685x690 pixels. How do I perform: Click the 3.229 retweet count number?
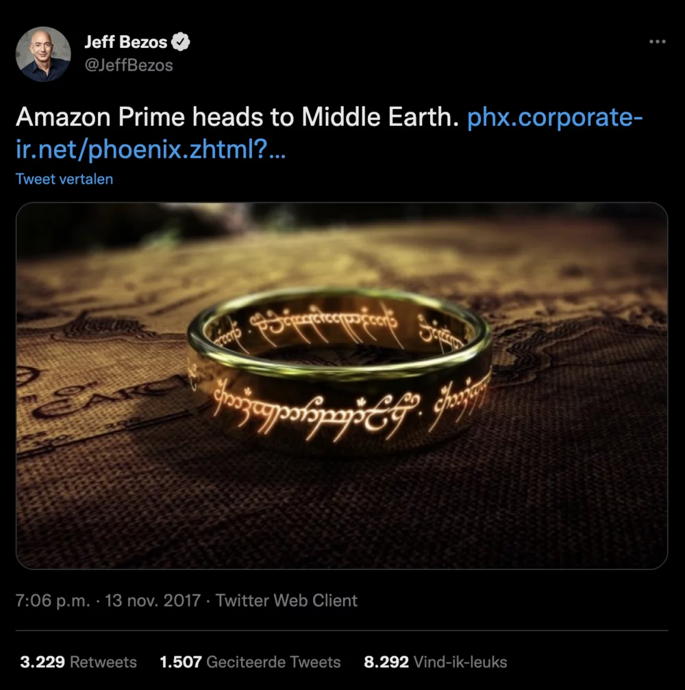(x=42, y=662)
